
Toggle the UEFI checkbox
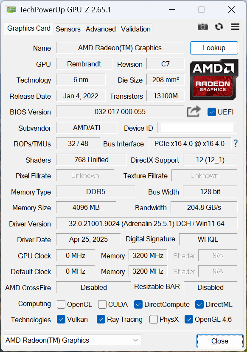click(212, 112)
